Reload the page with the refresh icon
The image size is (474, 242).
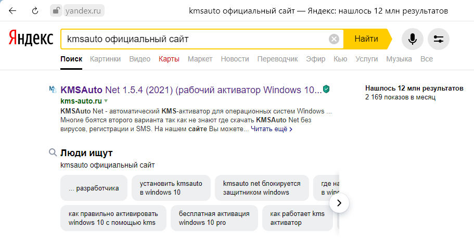click(35, 11)
